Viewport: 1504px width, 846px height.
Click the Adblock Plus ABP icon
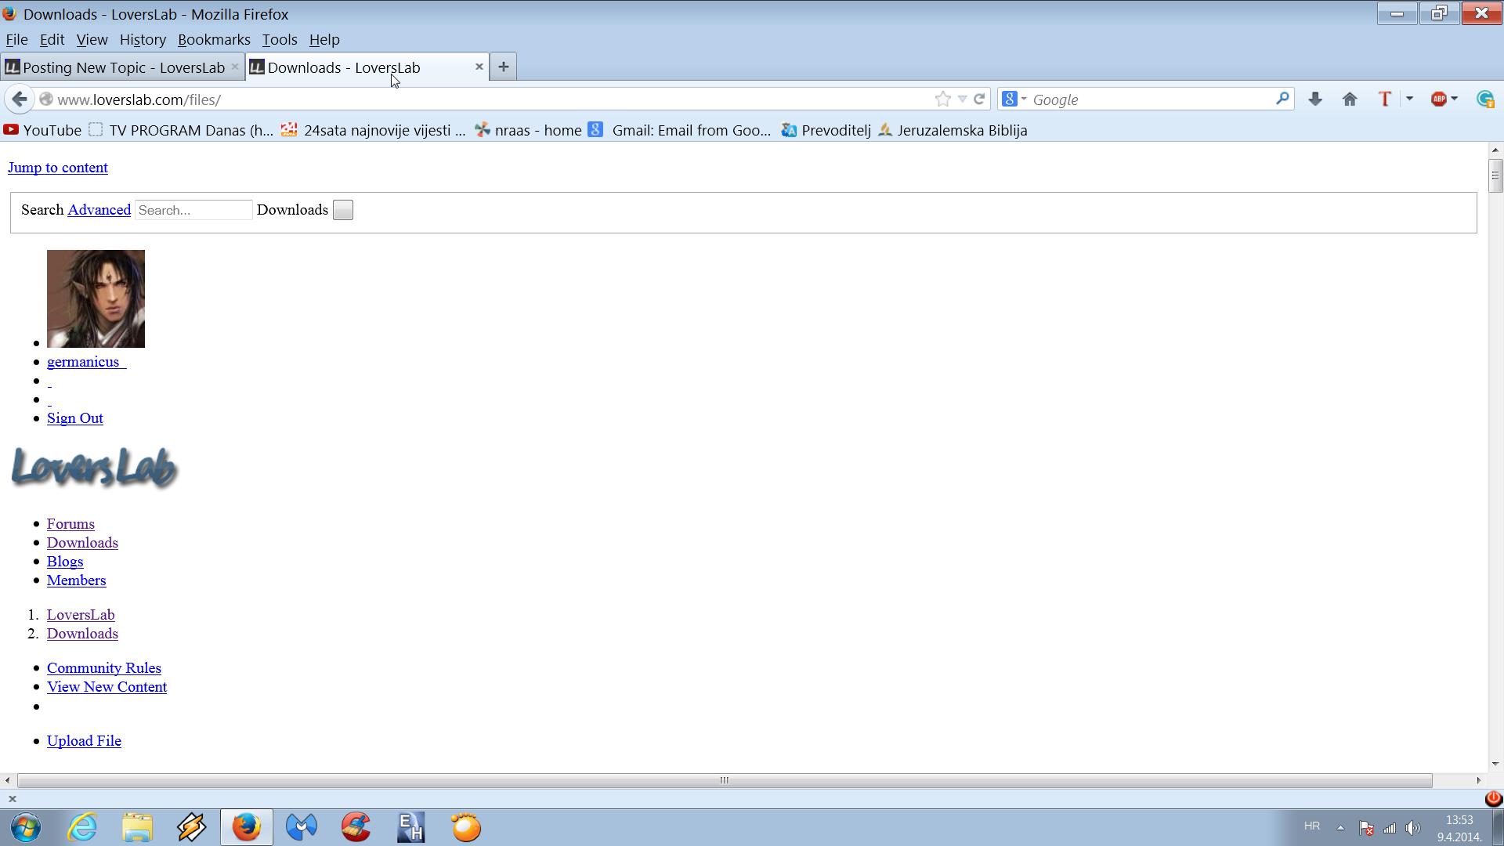click(1439, 99)
